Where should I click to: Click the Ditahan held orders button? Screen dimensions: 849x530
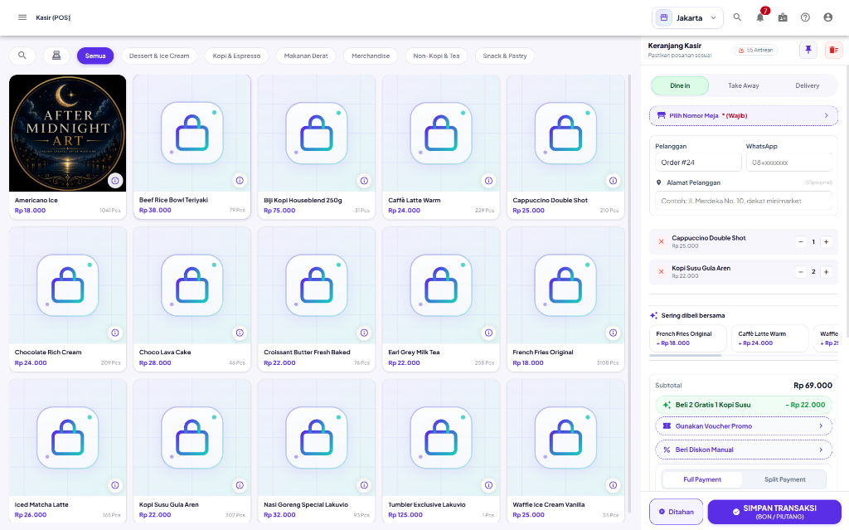(x=677, y=512)
